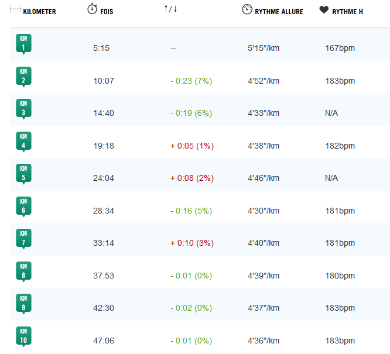Select the 5:15 time cell
Image resolution: width=390 pixels, height=354 pixels.
101,48
